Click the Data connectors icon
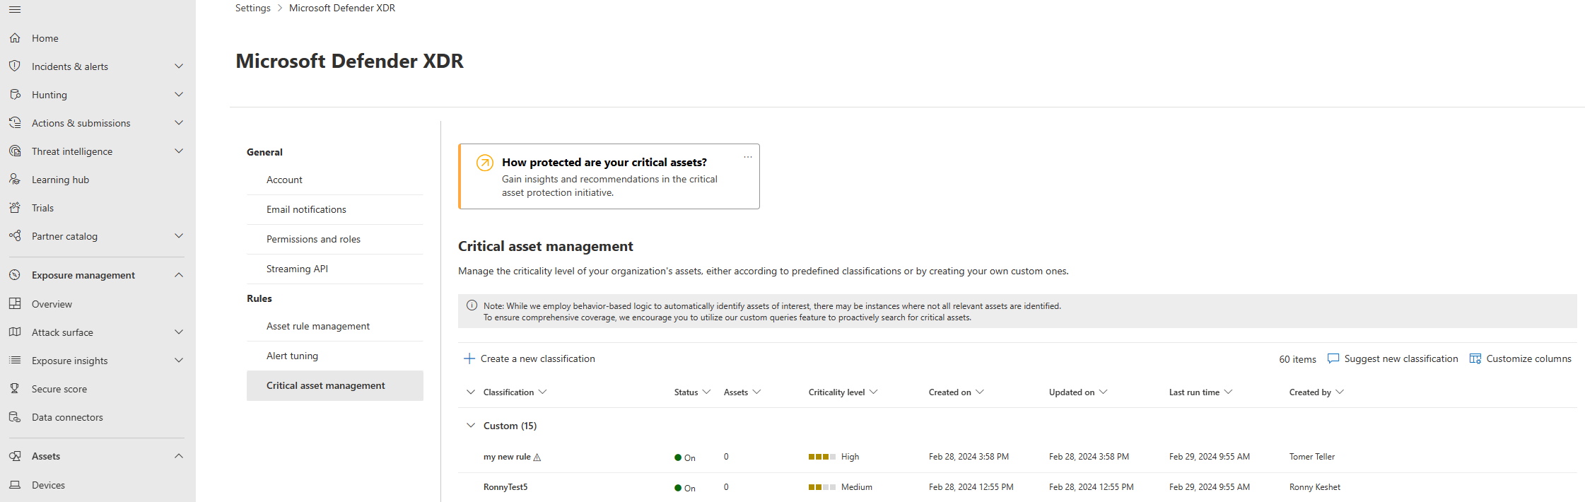 tap(15, 417)
